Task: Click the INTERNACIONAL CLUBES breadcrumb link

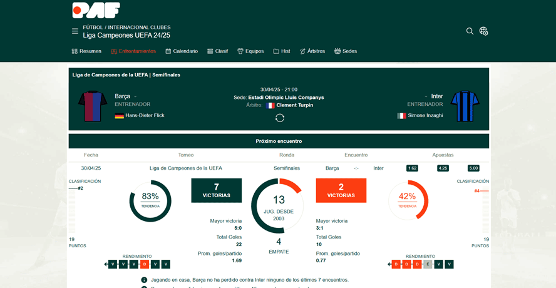Action: pyautogui.click(x=140, y=28)
